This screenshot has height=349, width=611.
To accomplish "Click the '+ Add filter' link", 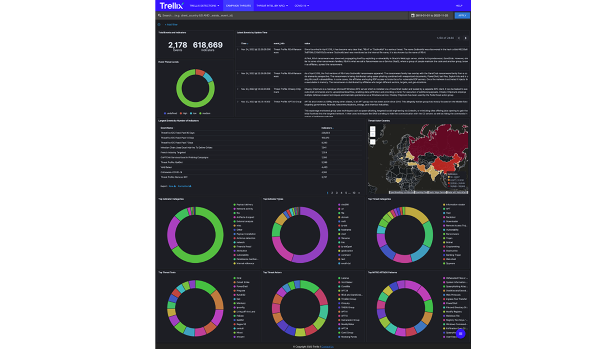I will pyautogui.click(x=171, y=24).
